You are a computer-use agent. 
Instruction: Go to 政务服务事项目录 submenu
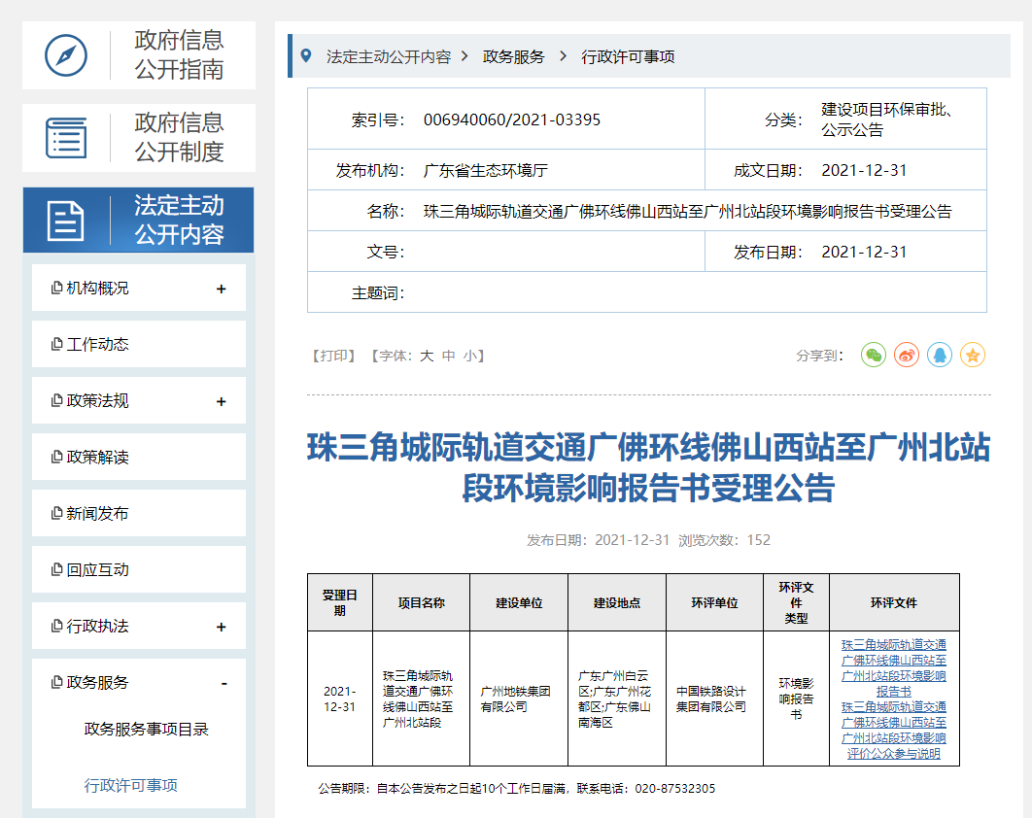[147, 730]
